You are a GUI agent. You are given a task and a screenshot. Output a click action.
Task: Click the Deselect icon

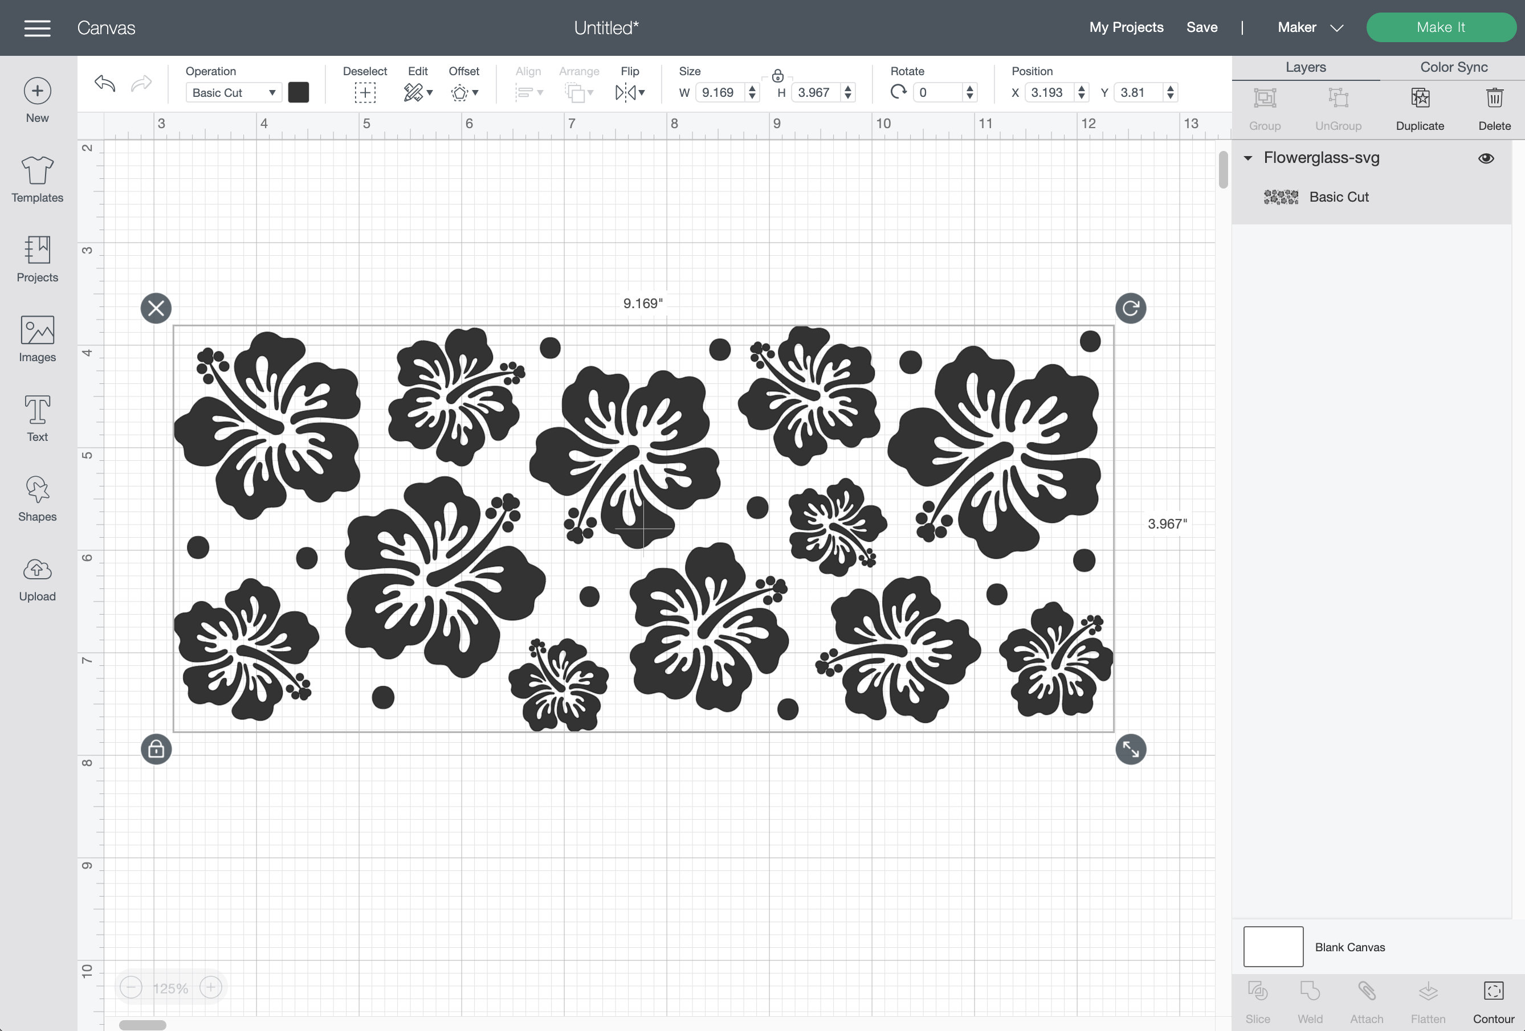click(x=365, y=92)
